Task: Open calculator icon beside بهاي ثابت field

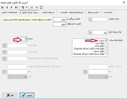Action: click(5, 46)
